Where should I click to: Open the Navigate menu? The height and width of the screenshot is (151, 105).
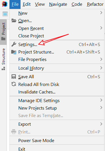tap(58, 4)
